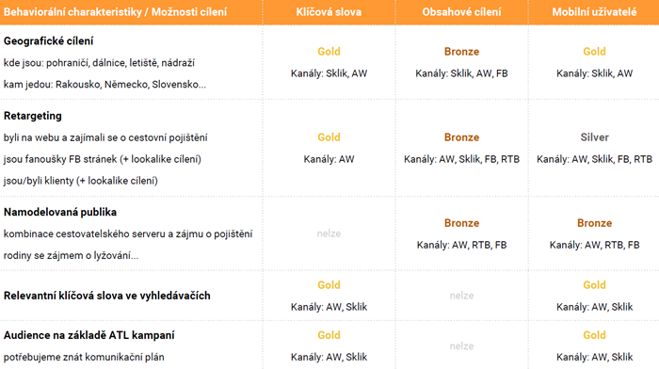The height and width of the screenshot is (369, 659).
Task: Click the Retargeting row heading
Action: pos(32,116)
